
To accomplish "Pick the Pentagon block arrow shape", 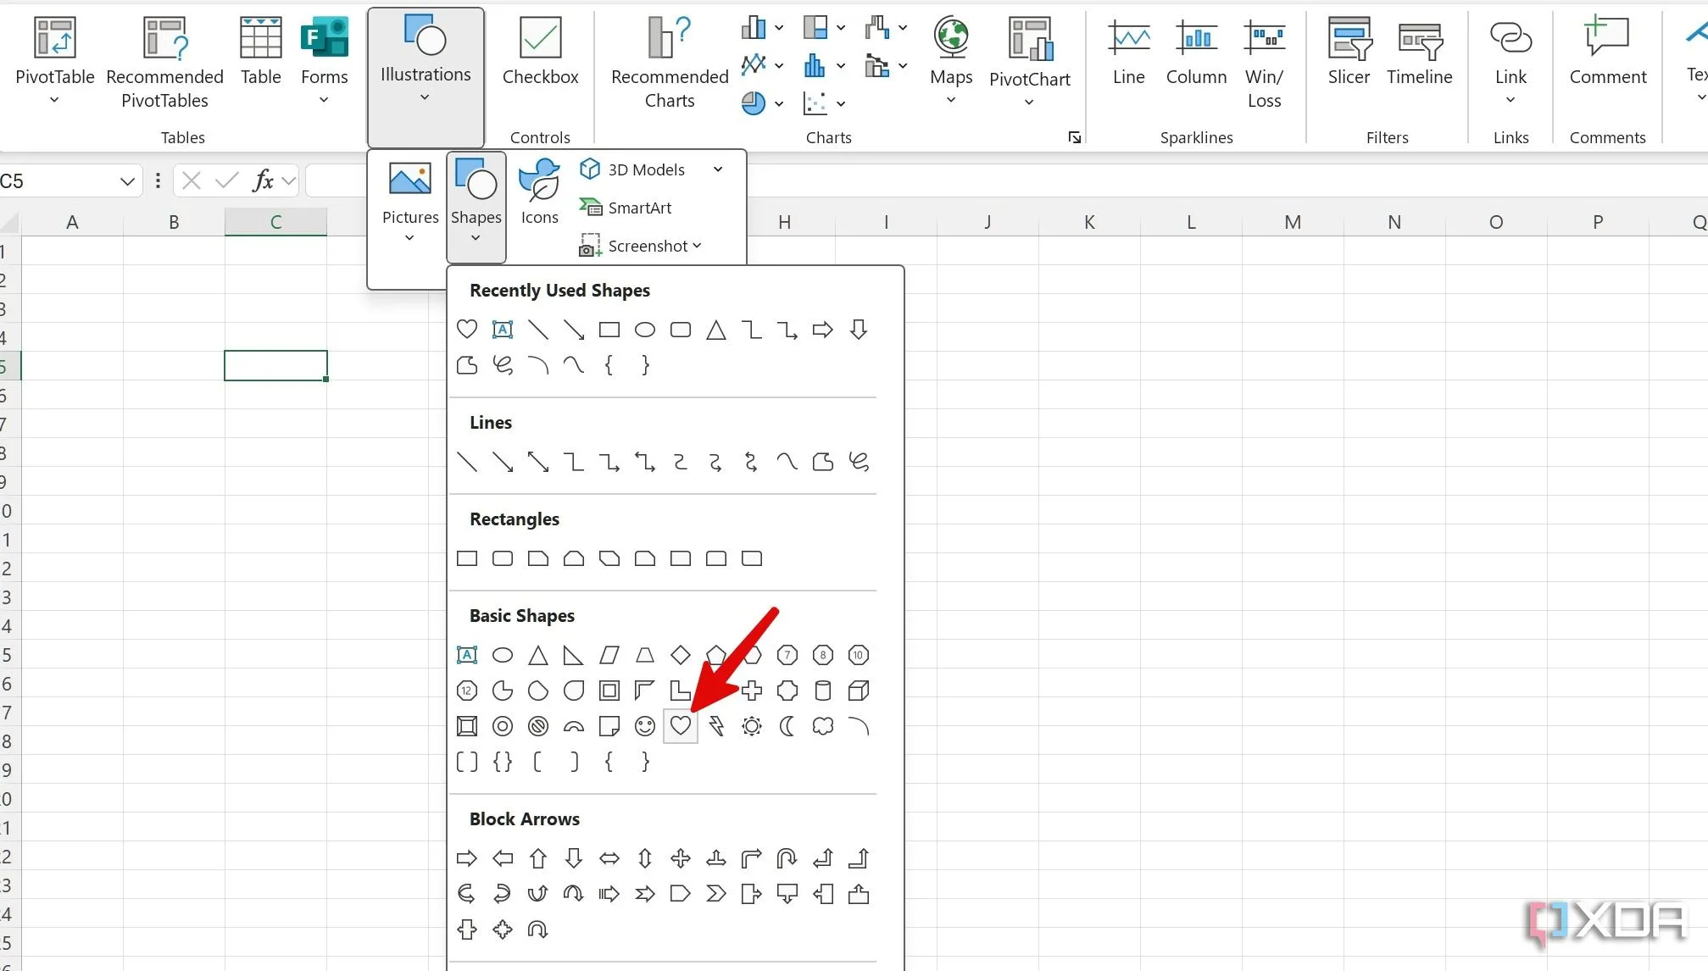I will point(681,894).
